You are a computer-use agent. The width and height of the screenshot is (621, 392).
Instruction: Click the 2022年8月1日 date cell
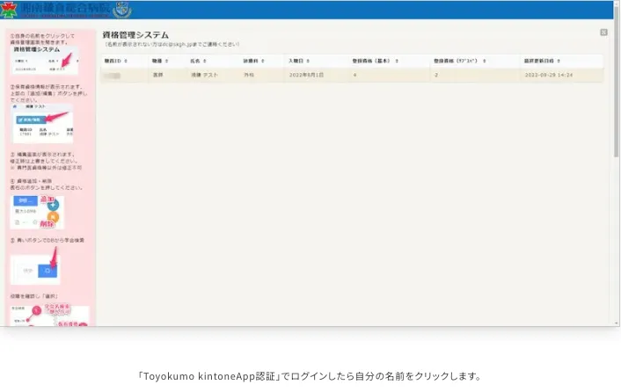pyautogui.click(x=306, y=75)
